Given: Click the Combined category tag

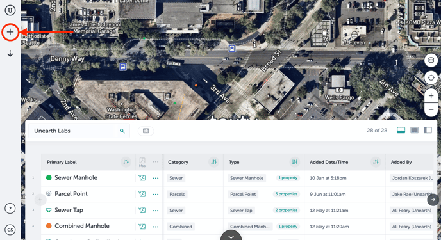Looking at the screenshot, I should [x=181, y=227].
